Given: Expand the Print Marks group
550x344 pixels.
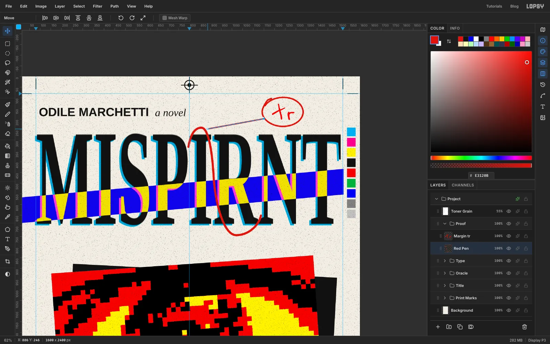Looking at the screenshot, I should (445, 298).
